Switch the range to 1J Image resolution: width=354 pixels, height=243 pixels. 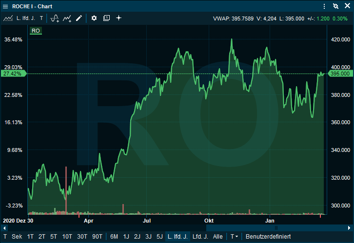[x=126, y=237]
